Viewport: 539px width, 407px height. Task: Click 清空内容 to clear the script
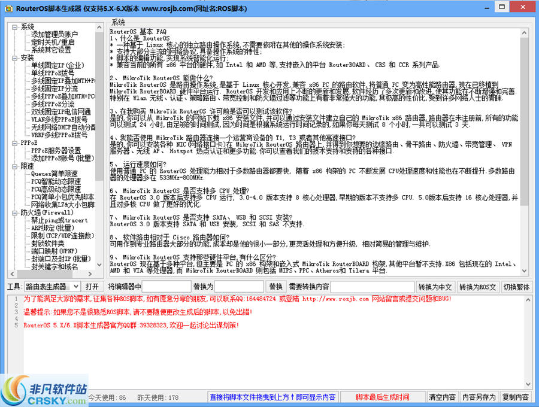442,397
